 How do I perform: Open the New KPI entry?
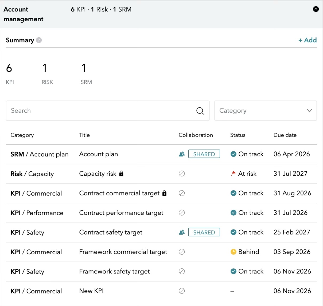[x=91, y=291]
